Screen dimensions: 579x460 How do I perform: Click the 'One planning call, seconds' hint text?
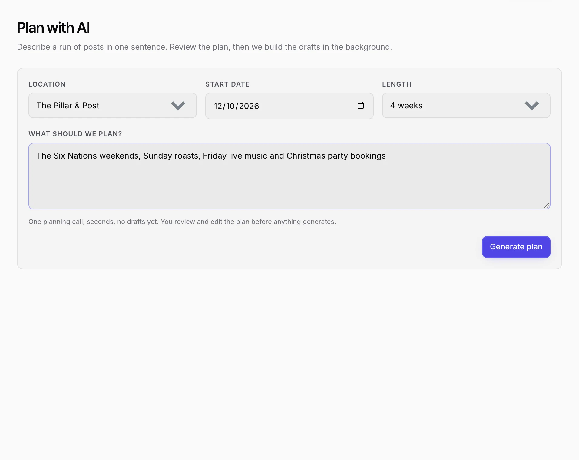click(182, 222)
